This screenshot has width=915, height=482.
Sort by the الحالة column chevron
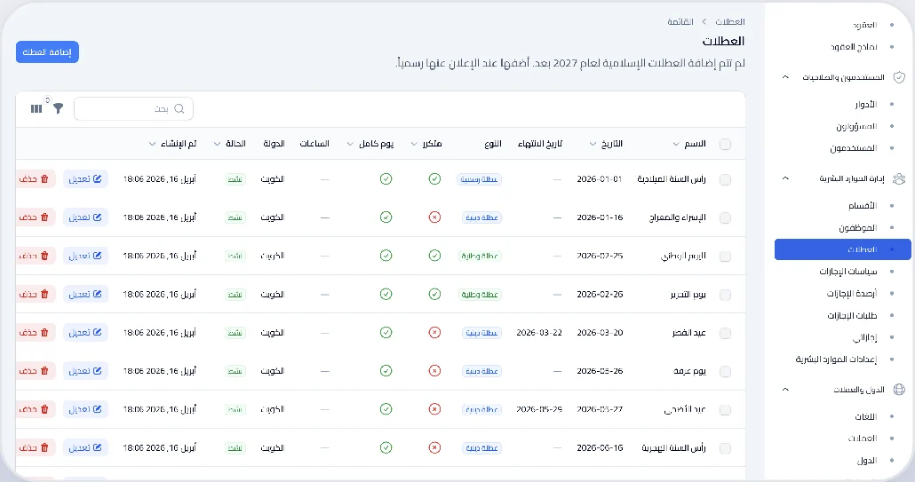coord(217,144)
